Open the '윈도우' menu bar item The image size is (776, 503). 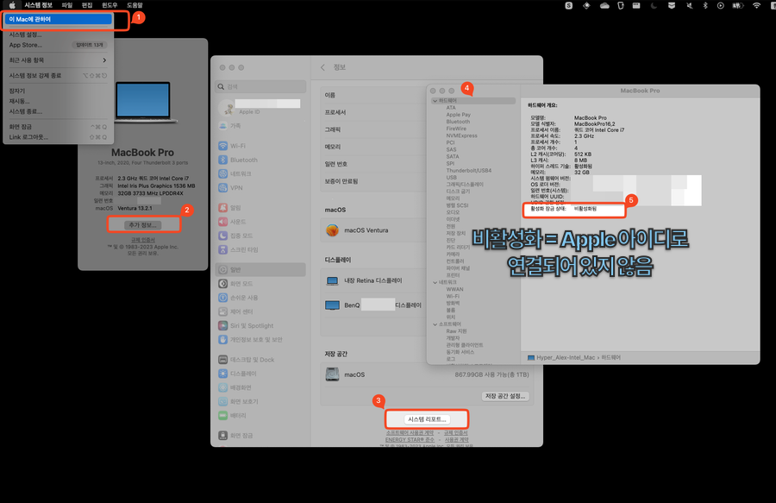tap(110, 5)
